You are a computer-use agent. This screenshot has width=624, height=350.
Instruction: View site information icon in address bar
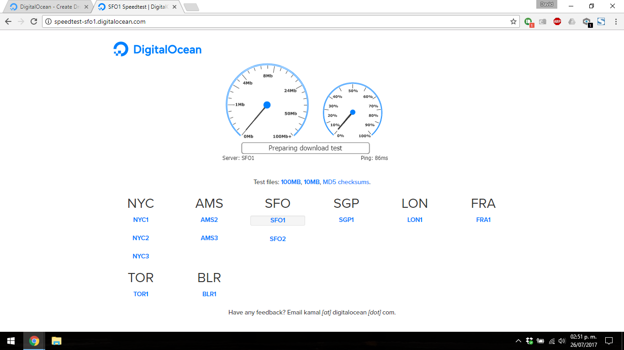coord(48,21)
